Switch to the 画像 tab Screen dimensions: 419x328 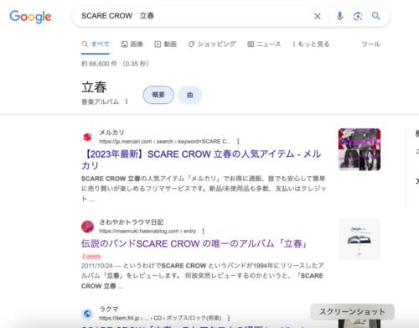(132, 44)
